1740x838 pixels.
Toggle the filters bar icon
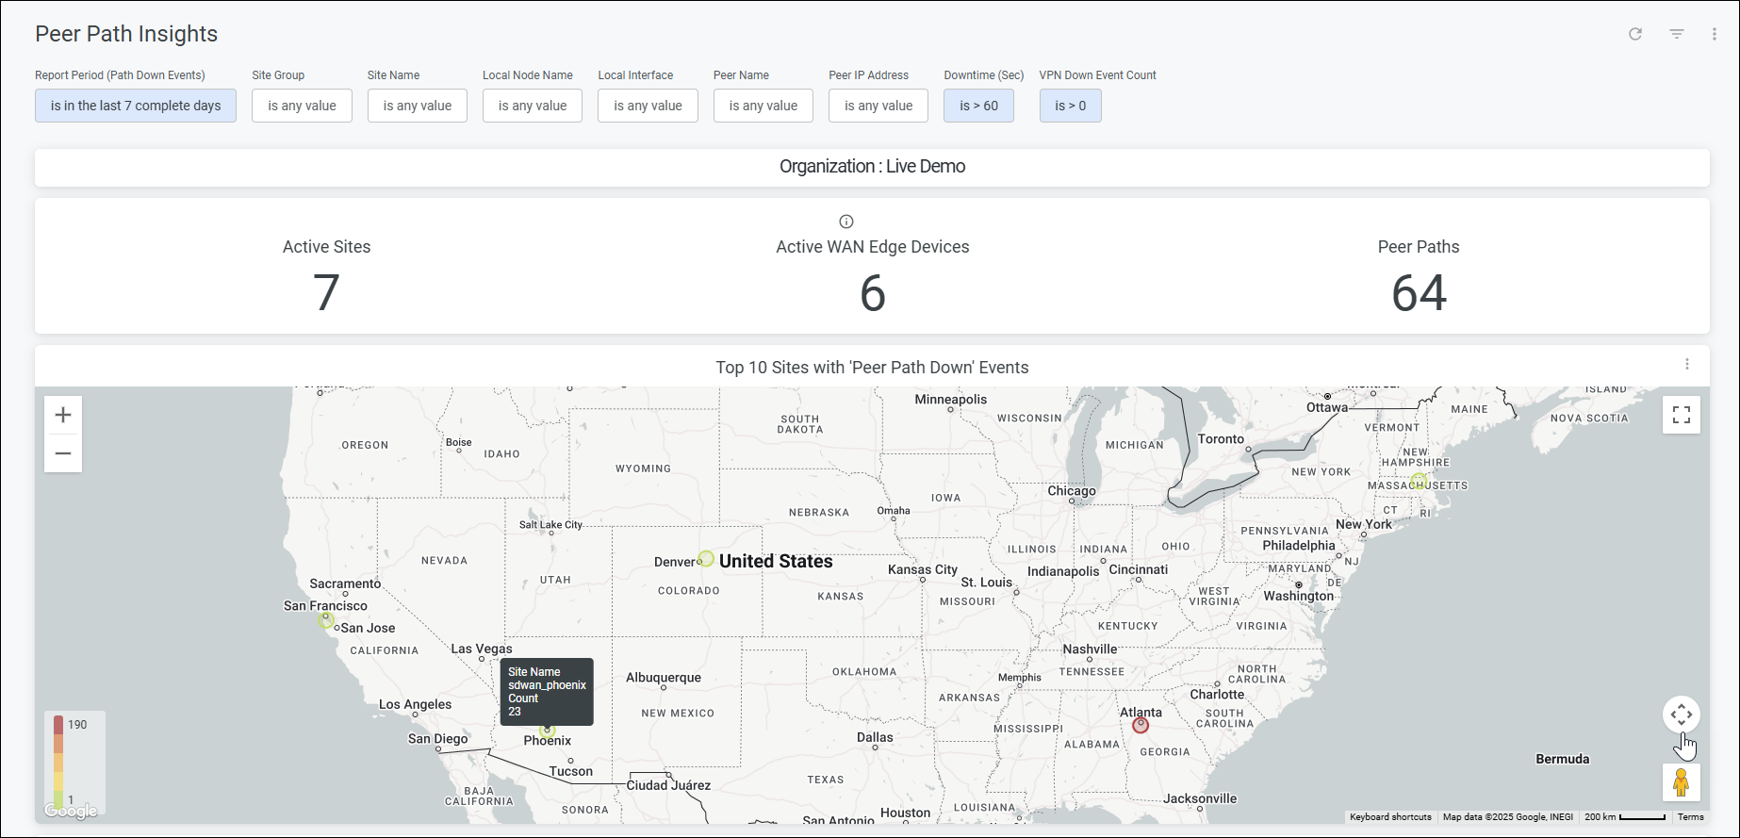click(1677, 34)
